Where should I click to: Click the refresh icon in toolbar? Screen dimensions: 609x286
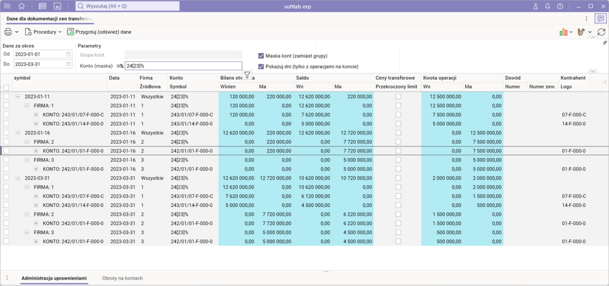click(601, 32)
